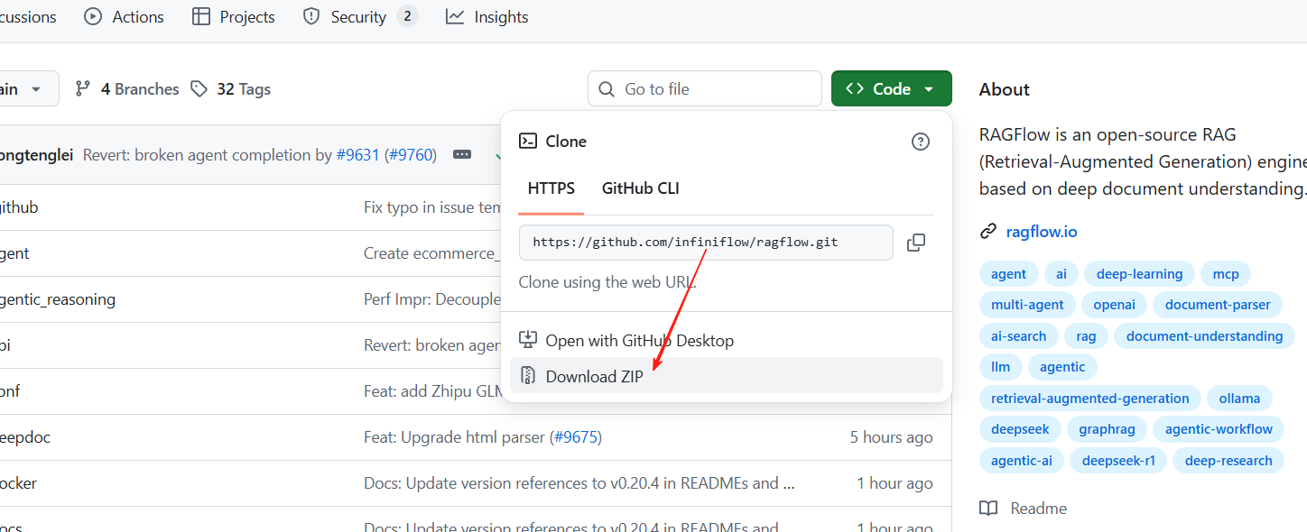Open pull request #9760 link

(411, 155)
